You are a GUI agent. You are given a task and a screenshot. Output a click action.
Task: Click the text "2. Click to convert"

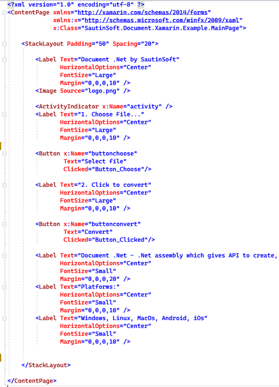coord(114,185)
